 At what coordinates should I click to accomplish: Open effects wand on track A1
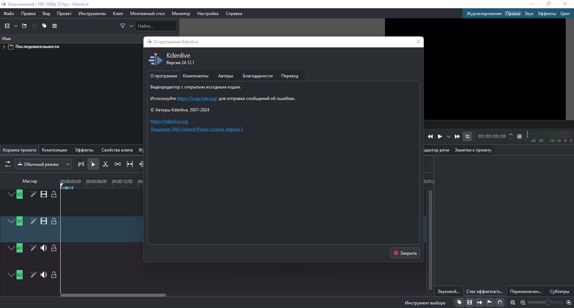click(x=33, y=248)
